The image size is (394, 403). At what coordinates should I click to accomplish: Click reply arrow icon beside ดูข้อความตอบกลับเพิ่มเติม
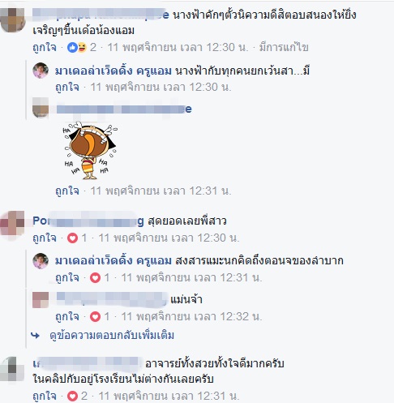click(x=35, y=336)
